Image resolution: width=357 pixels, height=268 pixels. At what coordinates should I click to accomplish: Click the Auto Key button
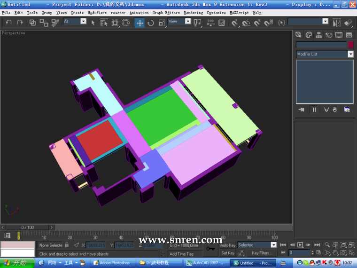pos(227,245)
